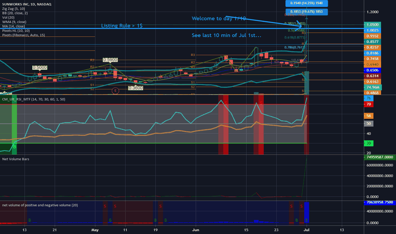The height and width of the screenshot is (234, 396).
Task: Click the orange 0.6163 price label
Action: pyautogui.click(x=372, y=82)
